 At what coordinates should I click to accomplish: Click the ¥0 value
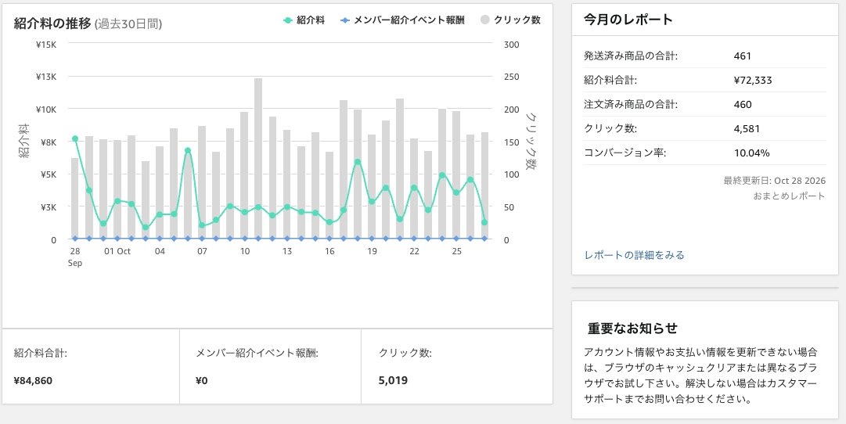(x=201, y=381)
